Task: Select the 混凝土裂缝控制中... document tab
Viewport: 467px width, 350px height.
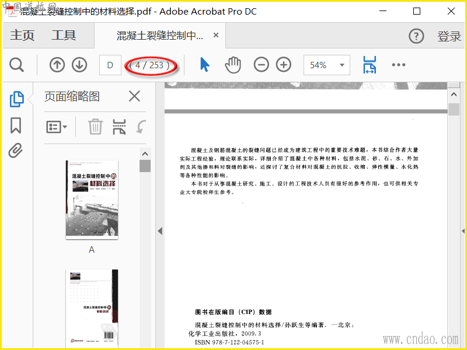Action: pyautogui.click(x=160, y=36)
